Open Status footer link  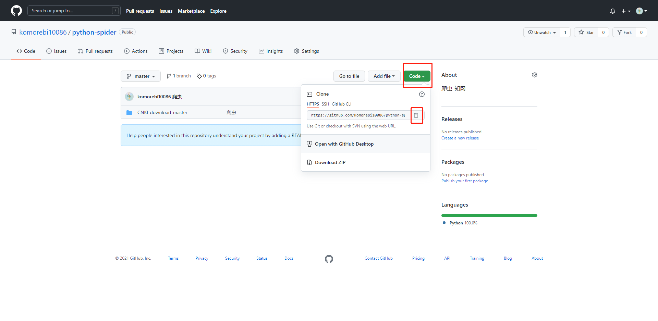262,258
